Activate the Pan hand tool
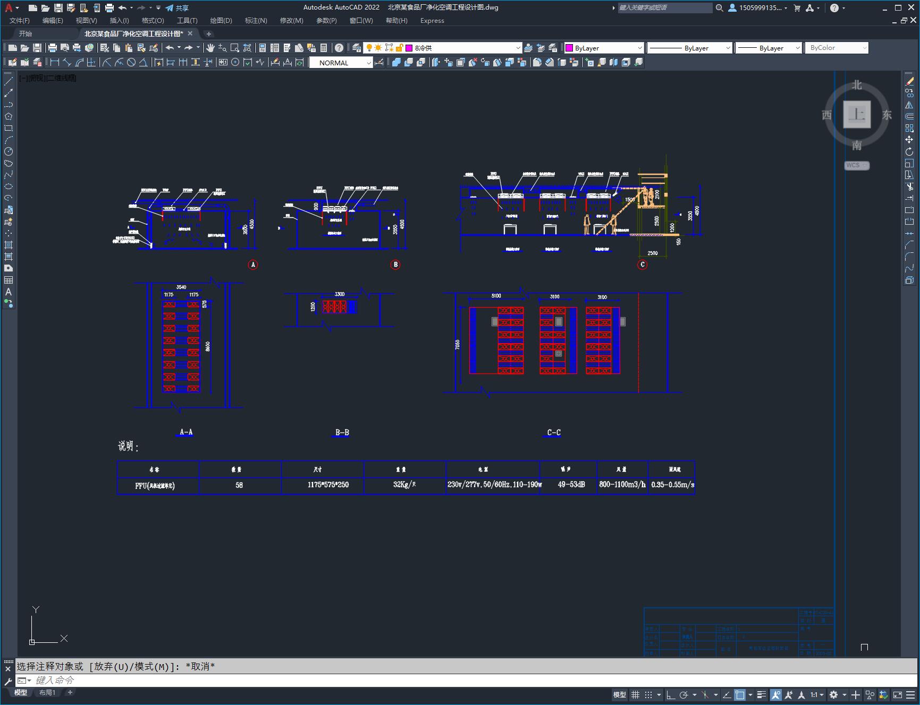The image size is (920, 705). pos(210,48)
